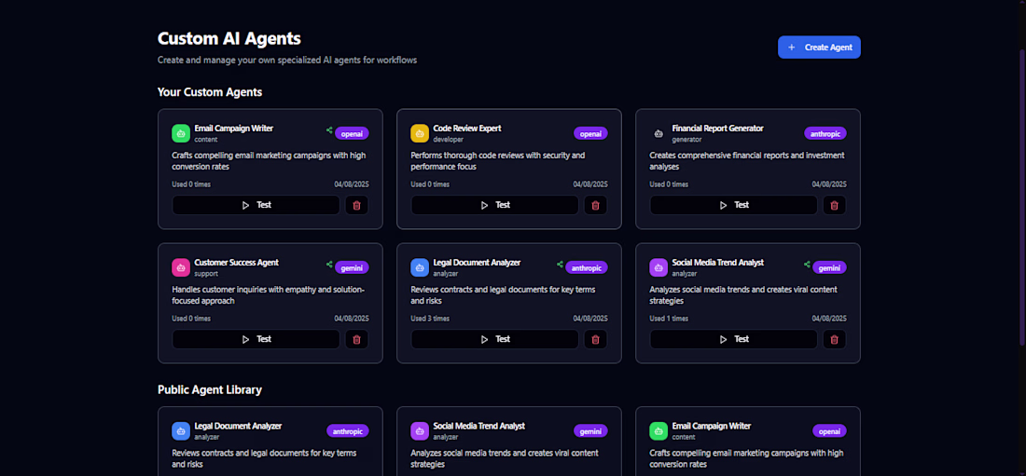Test the Email Campaign Writer agent
The height and width of the screenshot is (476, 1026).
[256, 205]
